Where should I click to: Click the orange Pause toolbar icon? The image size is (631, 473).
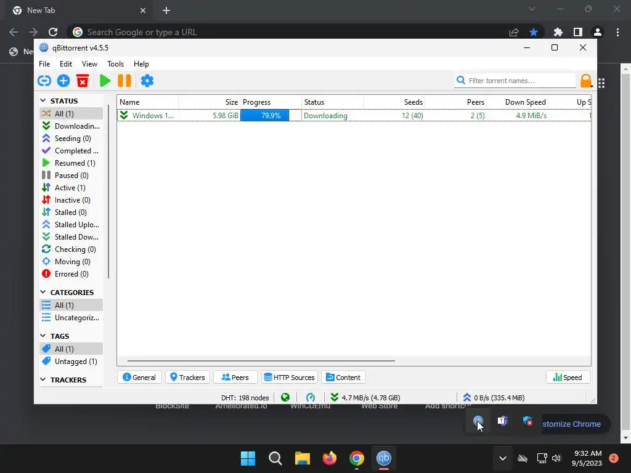click(x=124, y=81)
